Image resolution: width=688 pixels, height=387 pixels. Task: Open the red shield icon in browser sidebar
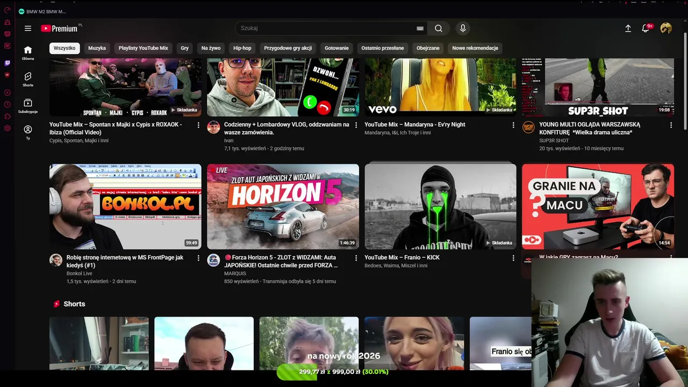tap(8, 75)
